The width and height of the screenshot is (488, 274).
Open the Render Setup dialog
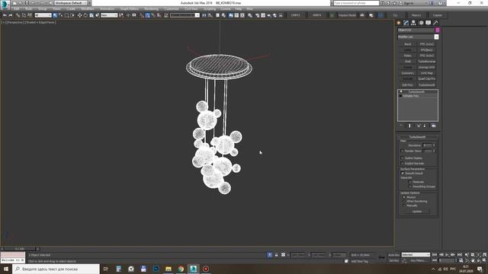(258, 15)
